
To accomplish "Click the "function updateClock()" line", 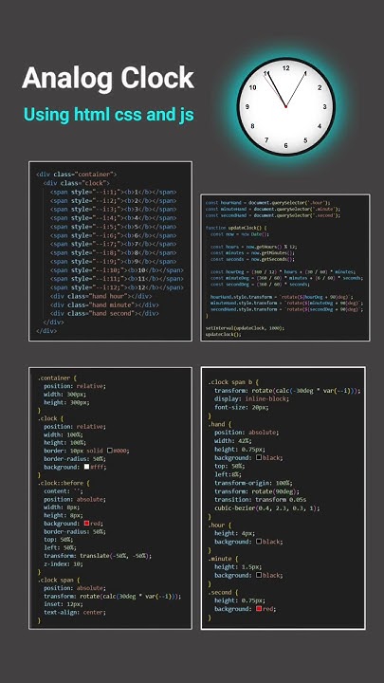I will [x=235, y=228].
